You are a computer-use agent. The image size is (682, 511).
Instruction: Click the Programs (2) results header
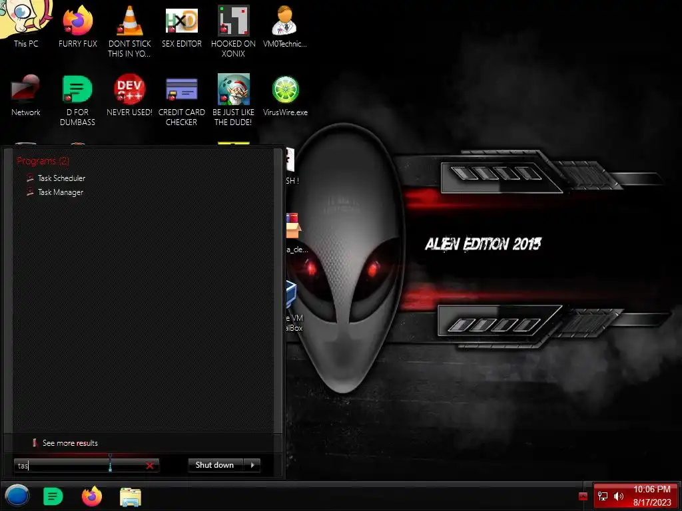[43, 161]
